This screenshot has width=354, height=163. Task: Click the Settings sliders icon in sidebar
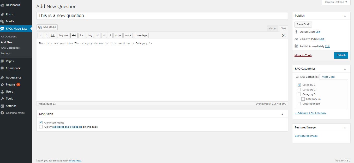(x=2, y=106)
